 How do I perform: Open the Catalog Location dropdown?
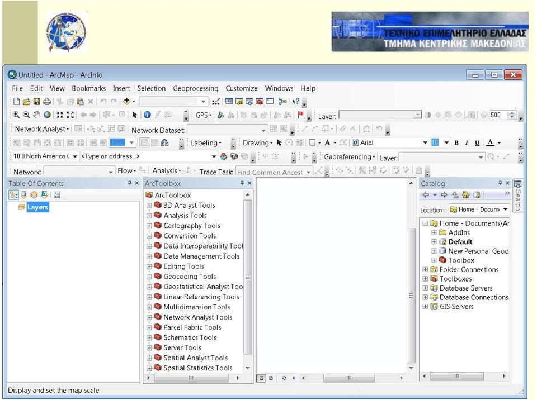(x=505, y=209)
